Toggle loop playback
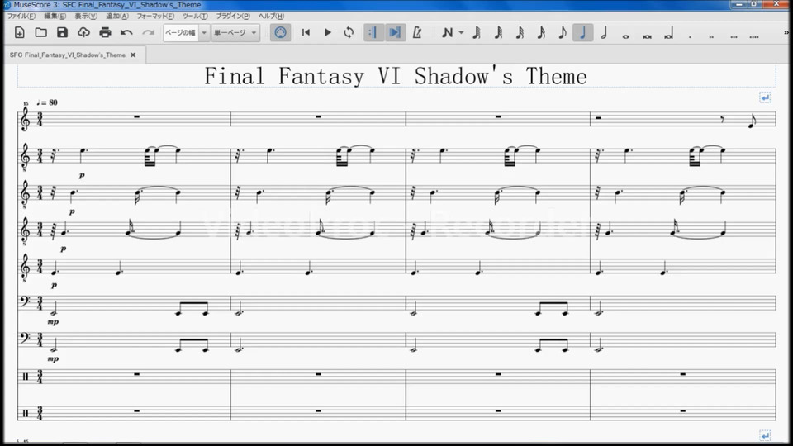 point(349,33)
